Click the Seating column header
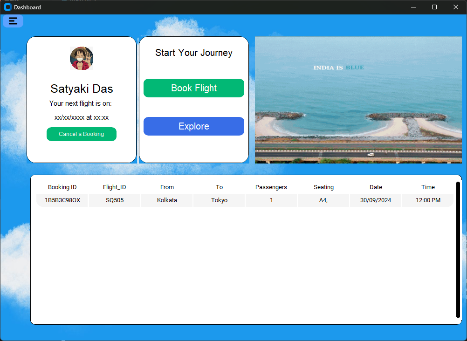The image size is (467, 341). pyautogui.click(x=324, y=187)
